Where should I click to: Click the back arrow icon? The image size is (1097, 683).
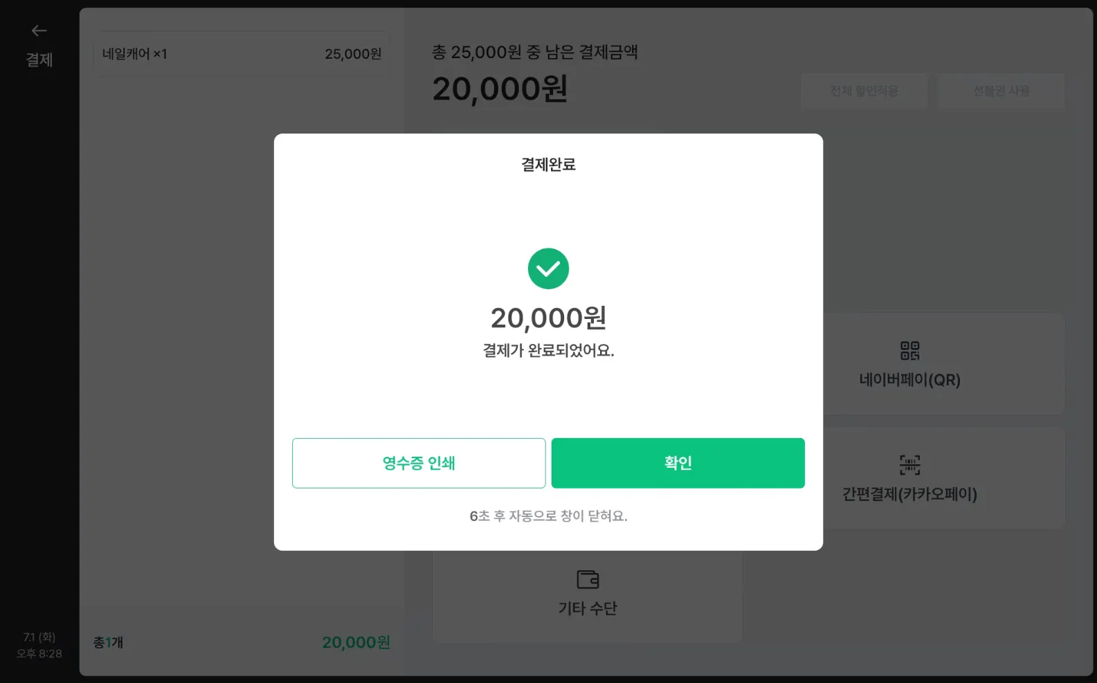pos(39,30)
